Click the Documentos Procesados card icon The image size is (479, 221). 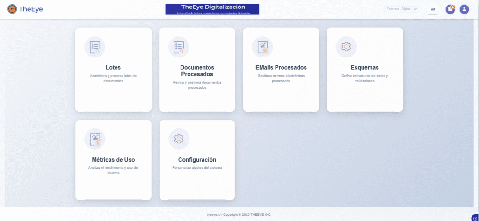point(179,47)
